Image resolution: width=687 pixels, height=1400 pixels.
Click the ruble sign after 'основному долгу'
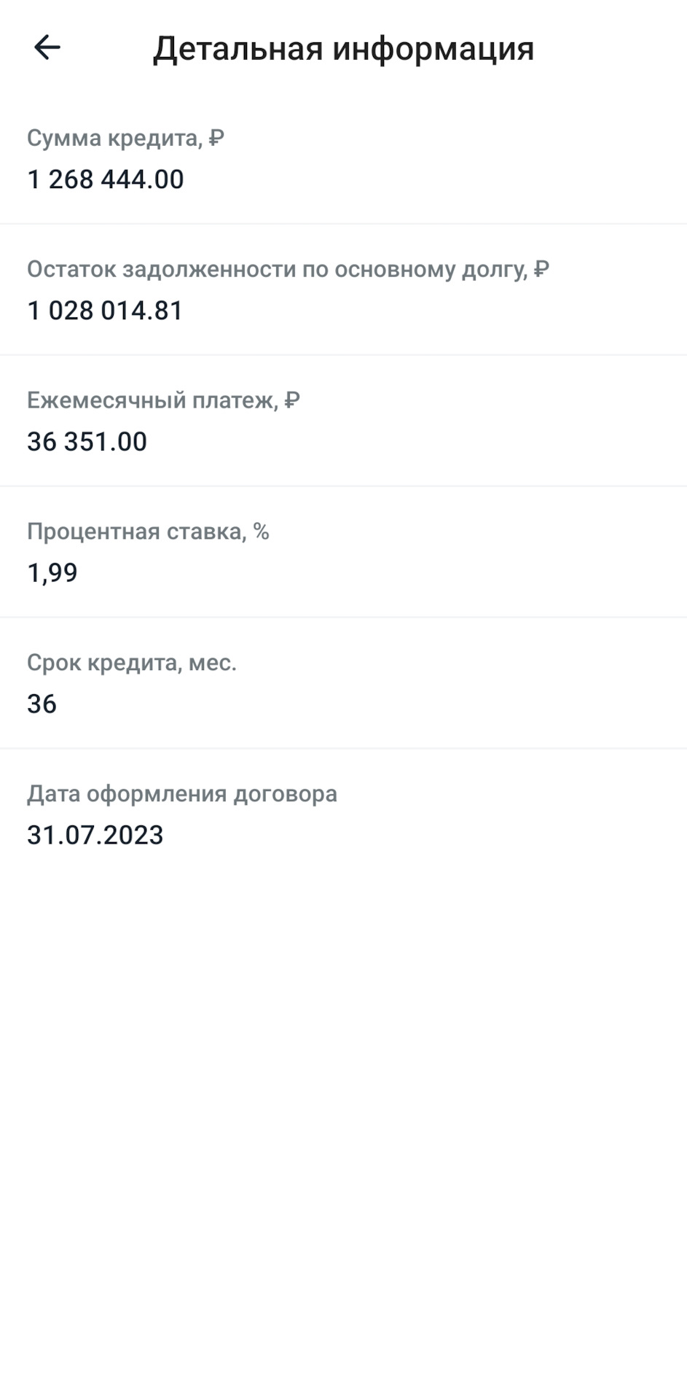541,269
